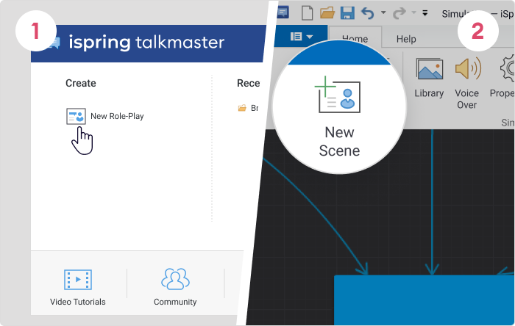Image resolution: width=515 pixels, height=326 pixels.
Task: Click the save floppy disk icon
Action: (347, 13)
